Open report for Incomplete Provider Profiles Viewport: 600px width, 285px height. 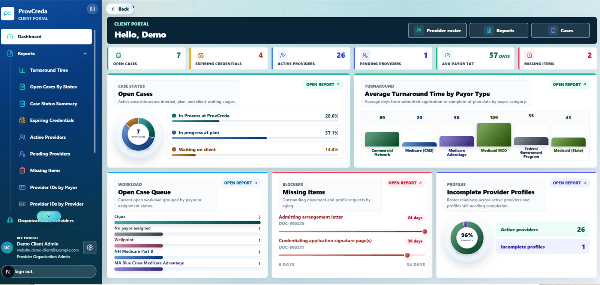point(570,183)
